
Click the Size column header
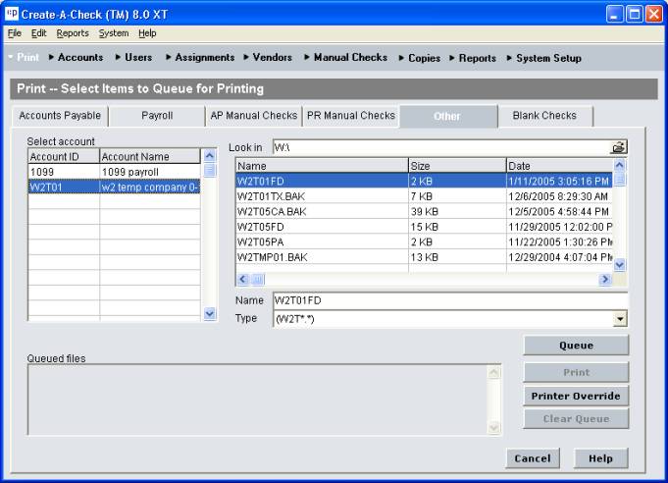(457, 166)
